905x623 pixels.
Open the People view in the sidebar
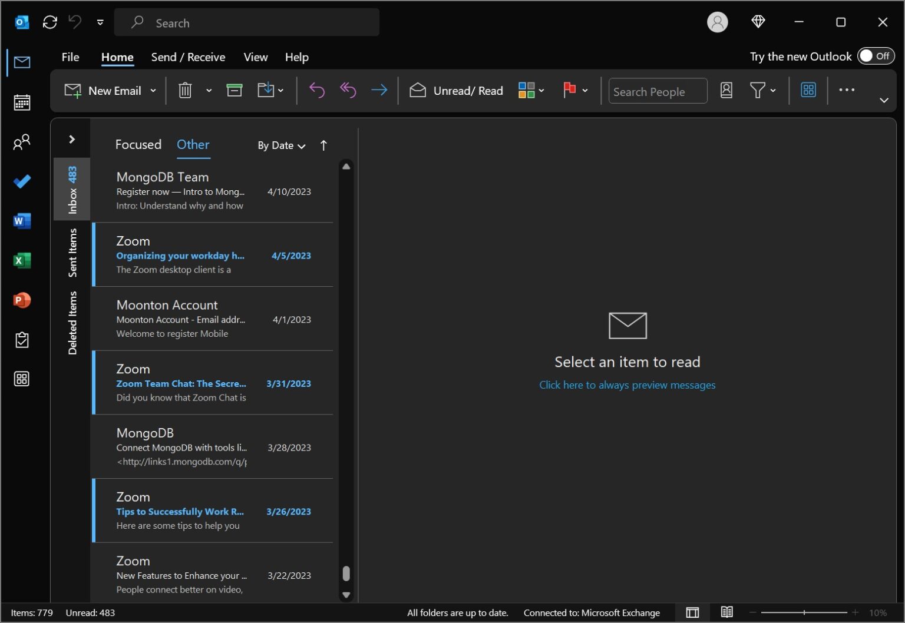22,141
